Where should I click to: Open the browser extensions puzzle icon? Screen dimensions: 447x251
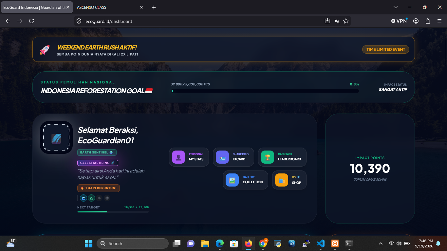[x=428, y=21]
